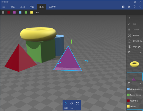The height and width of the screenshot is (111, 143).
Task: Open the 도움말 tab
Action: [x=52, y=7]
